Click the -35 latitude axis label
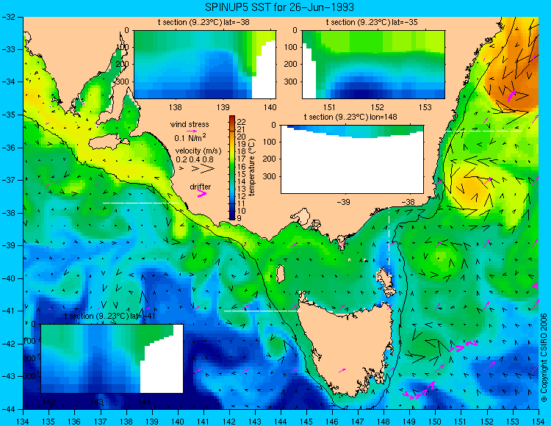Image resolution: width=551 pixels, height=426 pixels. (x=10, y=115)
